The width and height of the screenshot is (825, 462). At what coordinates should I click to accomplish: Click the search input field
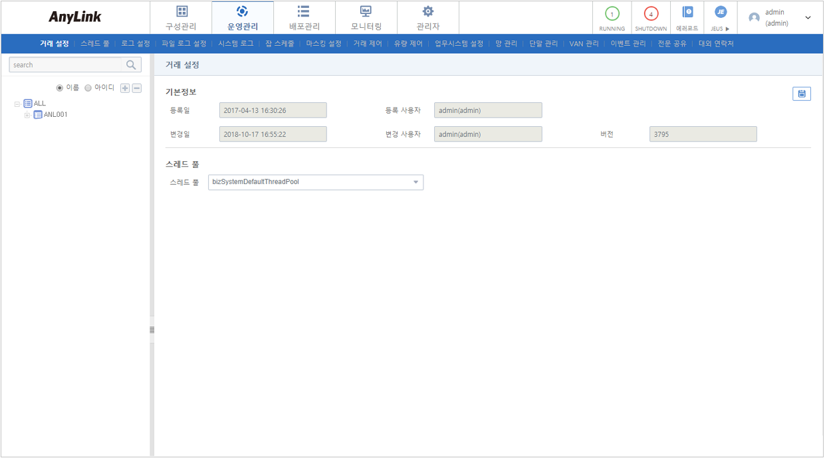66,65
